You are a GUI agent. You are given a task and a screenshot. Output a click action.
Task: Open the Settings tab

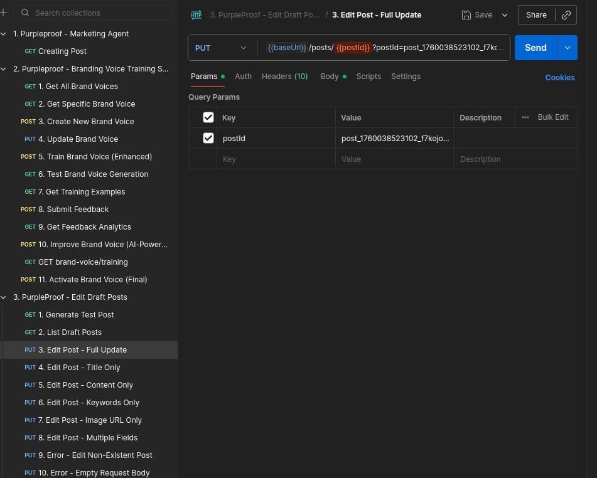coord(406,77)
